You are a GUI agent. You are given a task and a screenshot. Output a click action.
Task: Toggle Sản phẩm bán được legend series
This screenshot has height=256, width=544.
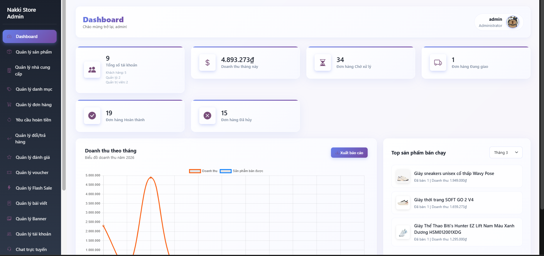point(241,171)
